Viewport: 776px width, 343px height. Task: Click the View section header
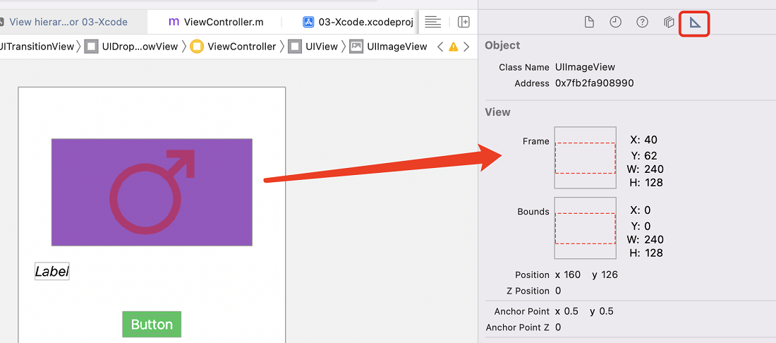click(x=497, y=112)
